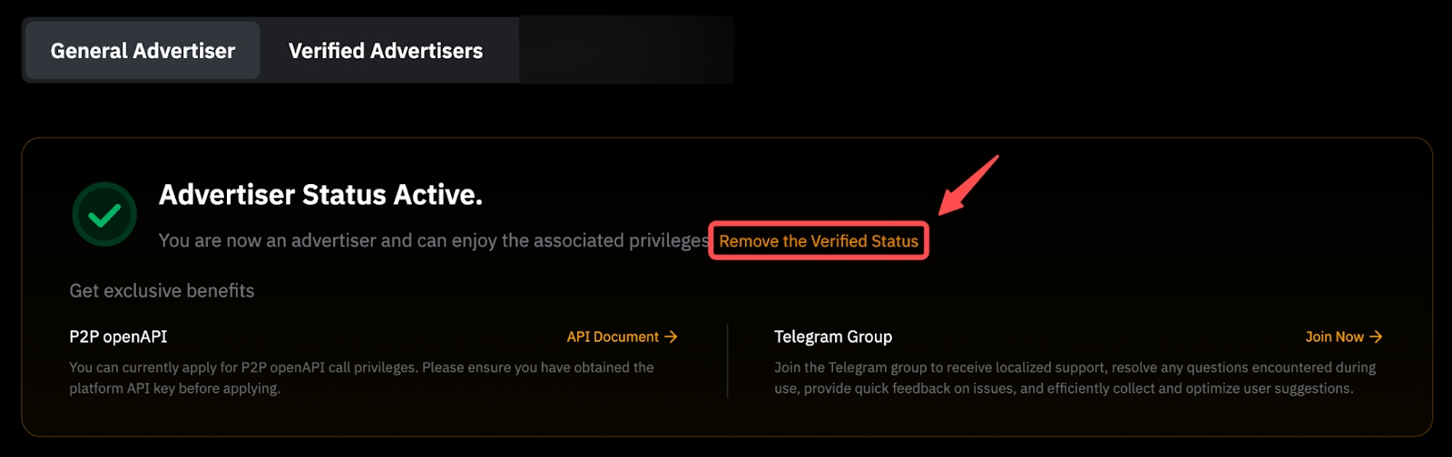The image size is (1452, 457).
Task: Select the P2P openAPI title
Action: [x=118, y=336]
